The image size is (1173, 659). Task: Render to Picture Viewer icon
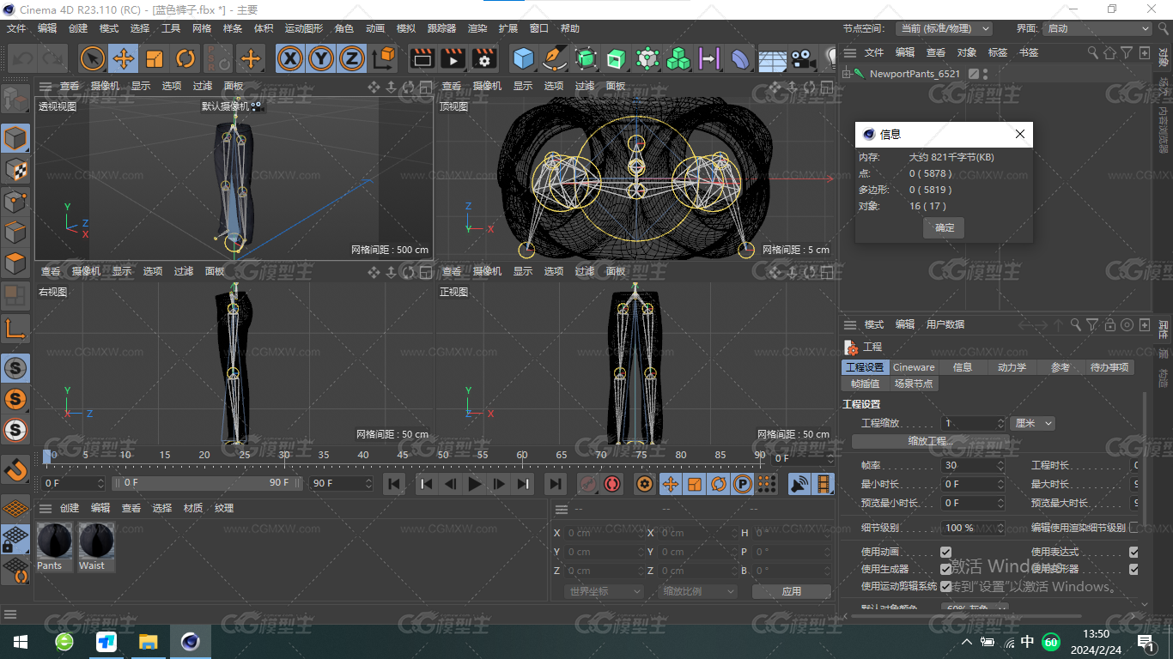pos(453,58)
